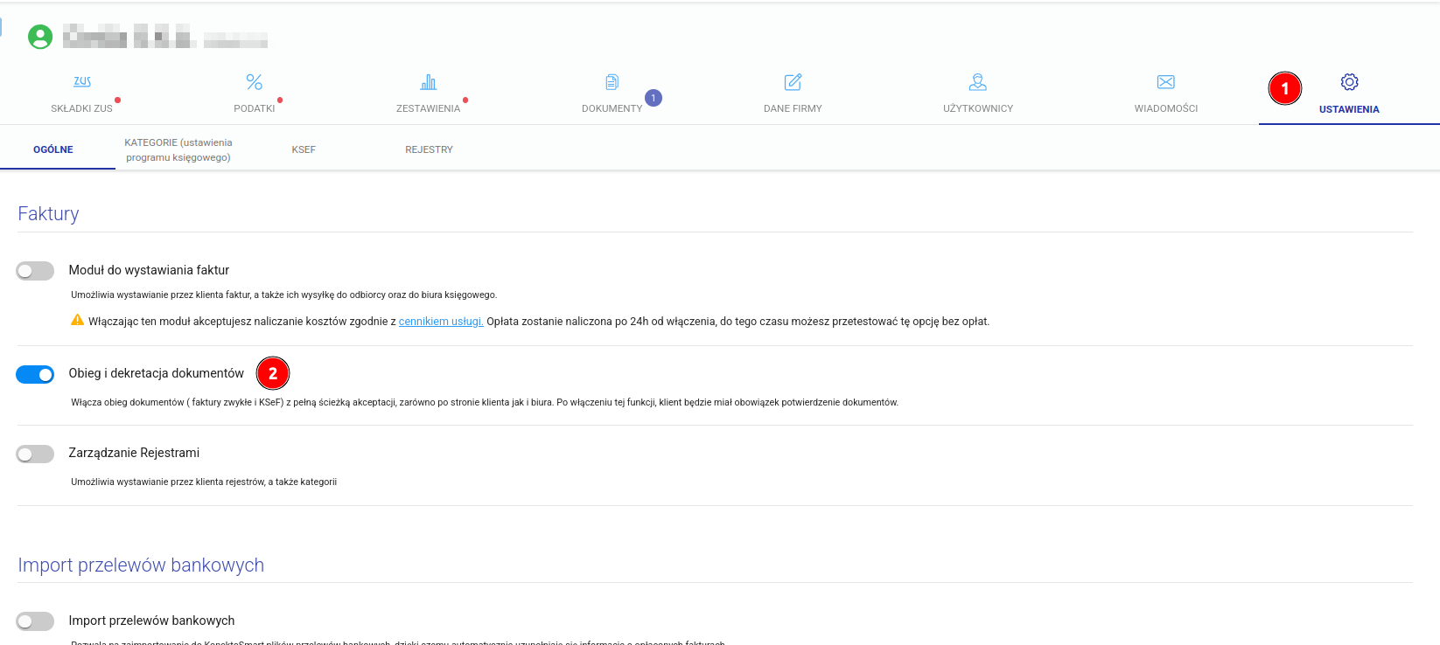Follow the cennikiem usługi link
Image resolution: width=1440 pixels, height=645 pixels.
pyautogui.click(x=441, y=322)
